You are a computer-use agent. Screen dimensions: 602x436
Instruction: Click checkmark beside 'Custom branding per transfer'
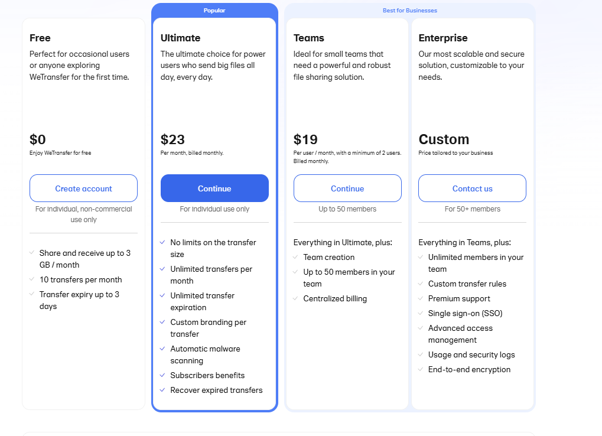pos(162,321)
